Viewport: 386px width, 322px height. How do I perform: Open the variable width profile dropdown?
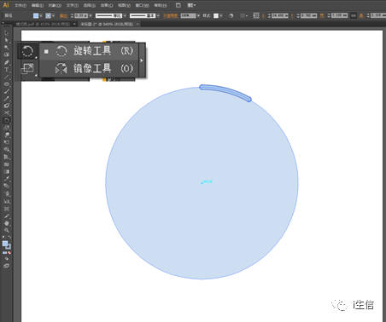(125, 15)
